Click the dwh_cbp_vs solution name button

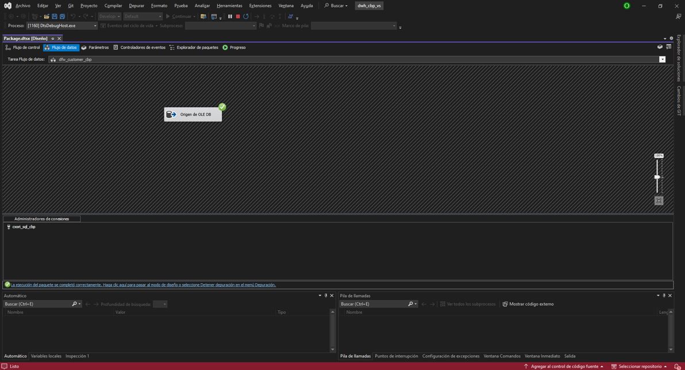point(369,6)
